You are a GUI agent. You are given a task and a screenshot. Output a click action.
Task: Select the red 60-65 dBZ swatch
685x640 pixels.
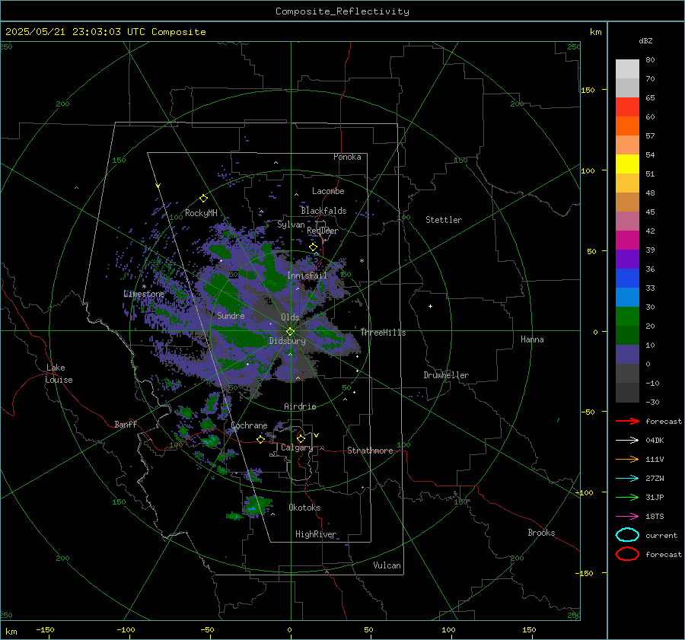tap(627, 107)
